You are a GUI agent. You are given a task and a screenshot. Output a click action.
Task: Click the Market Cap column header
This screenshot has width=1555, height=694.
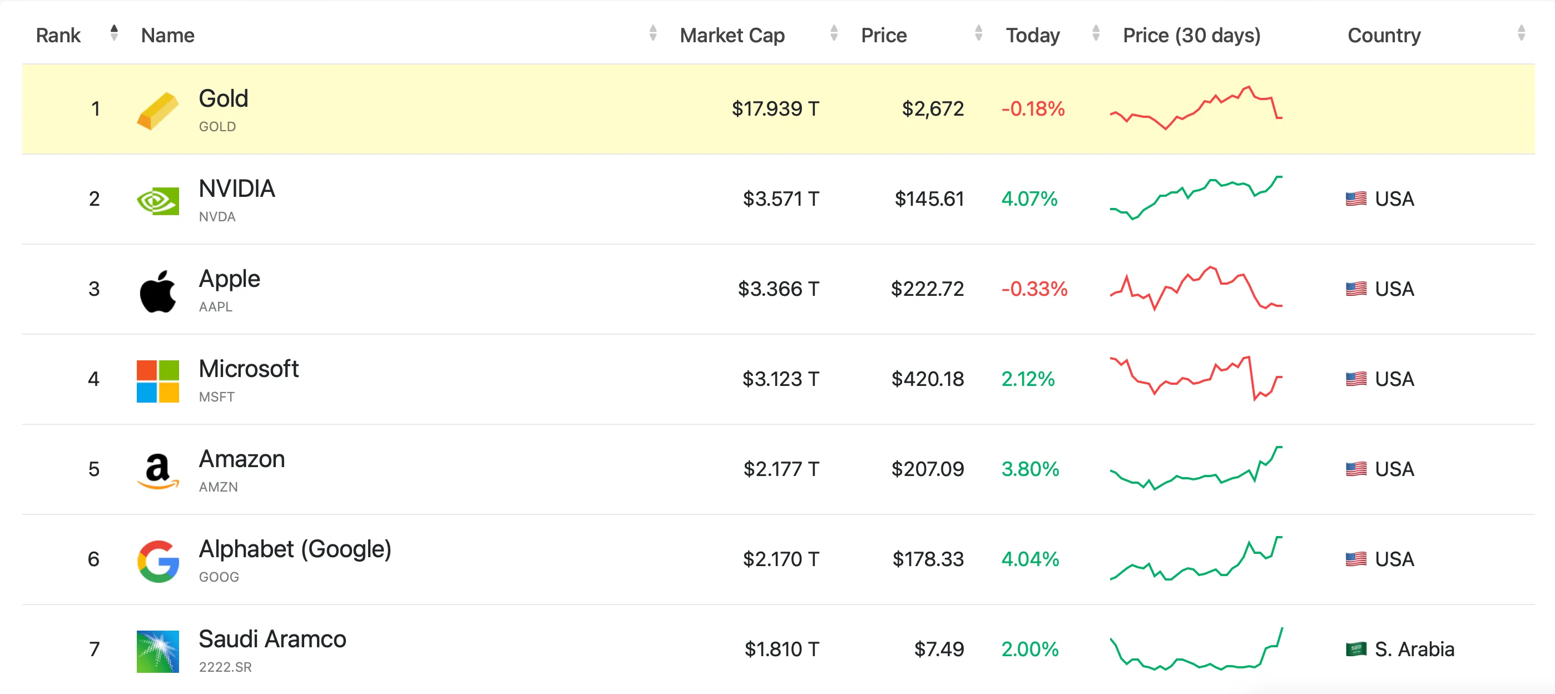pos(732,36)
